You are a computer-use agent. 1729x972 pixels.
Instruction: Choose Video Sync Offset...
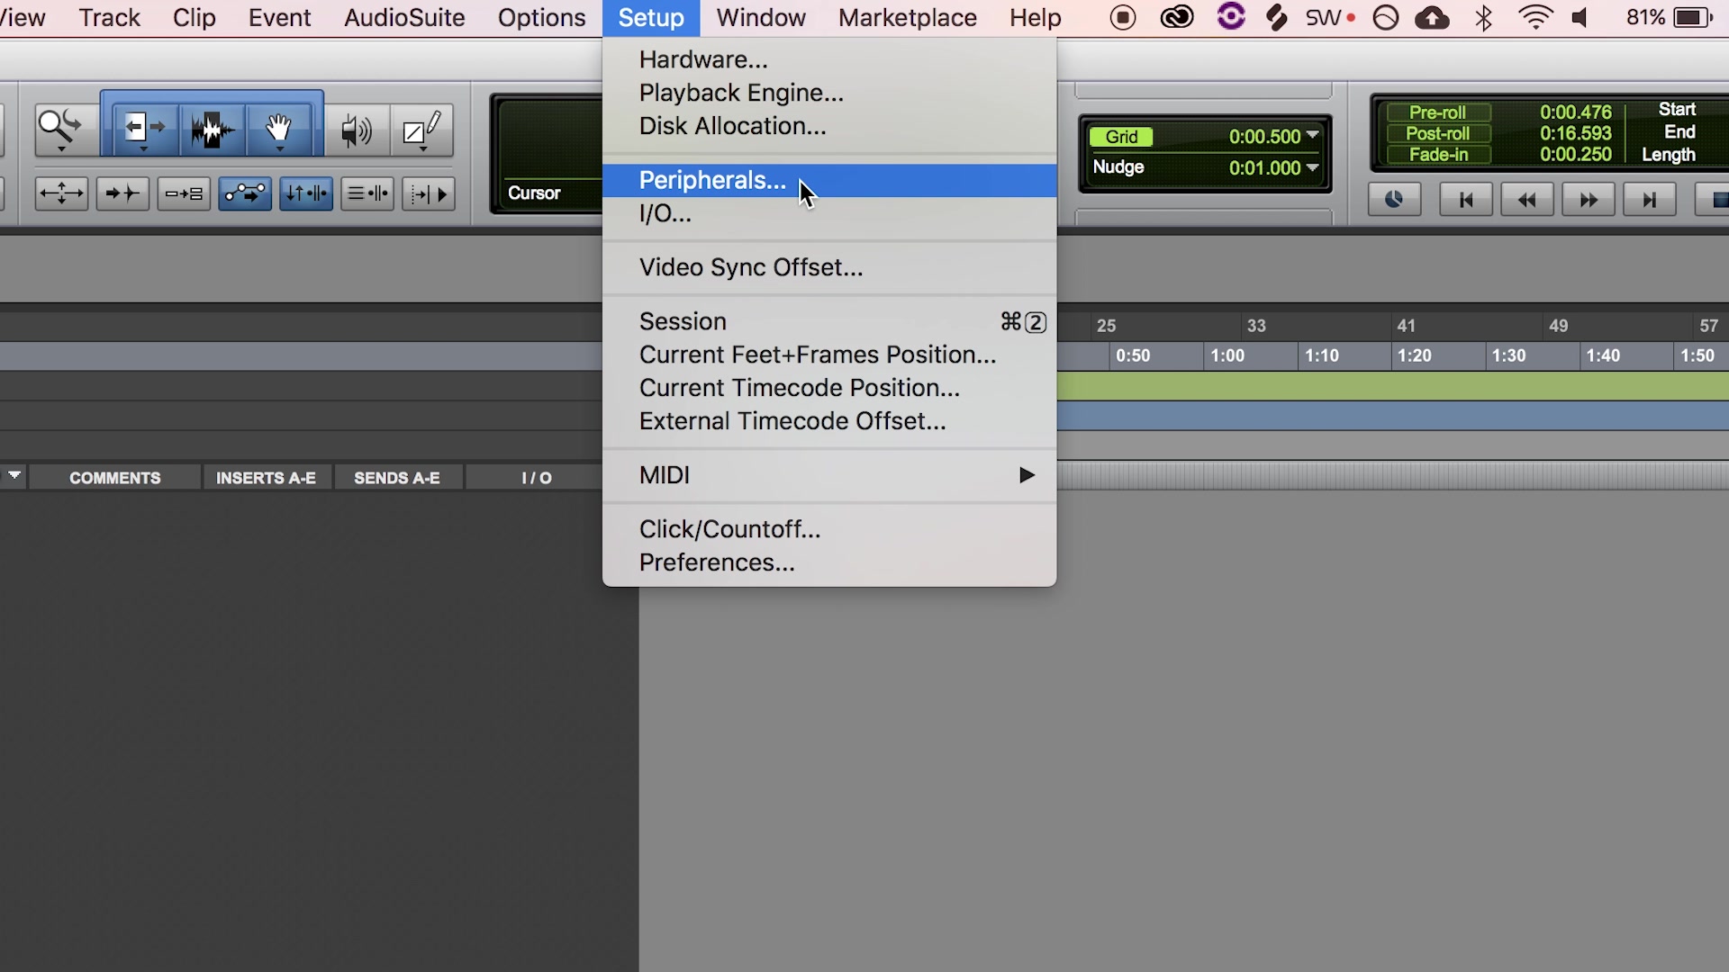coord(829,267)
